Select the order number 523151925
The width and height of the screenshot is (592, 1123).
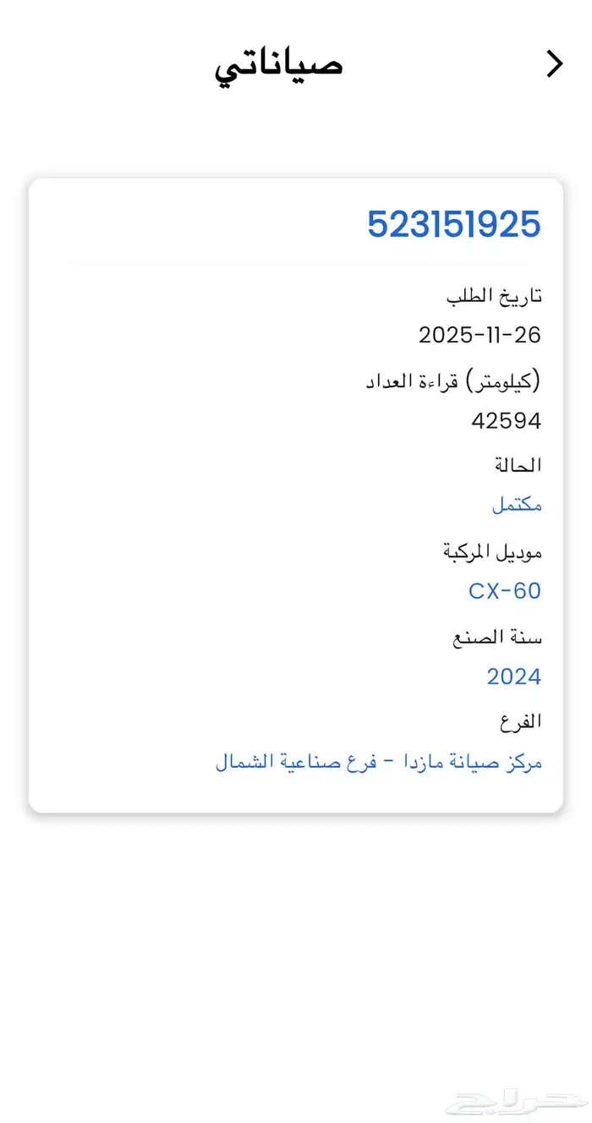pyautogui.click(x=455, y=223)
